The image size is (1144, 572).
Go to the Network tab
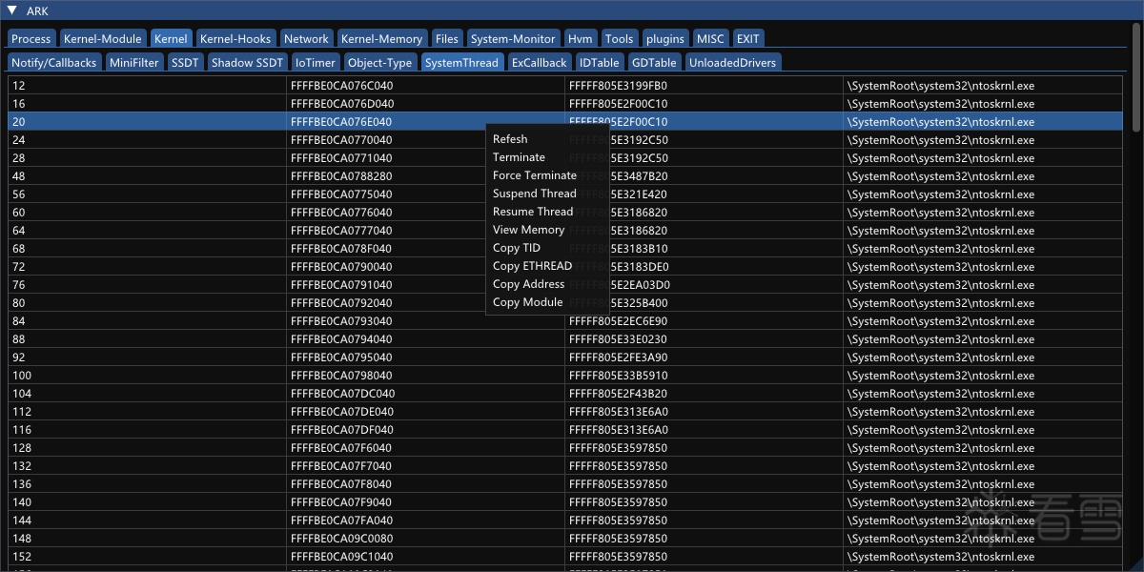click(306, 38)
